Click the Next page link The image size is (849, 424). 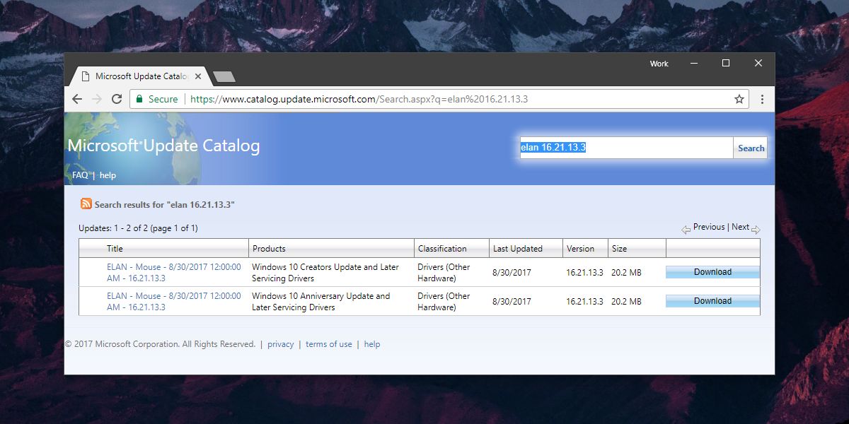tap(741, 227)
